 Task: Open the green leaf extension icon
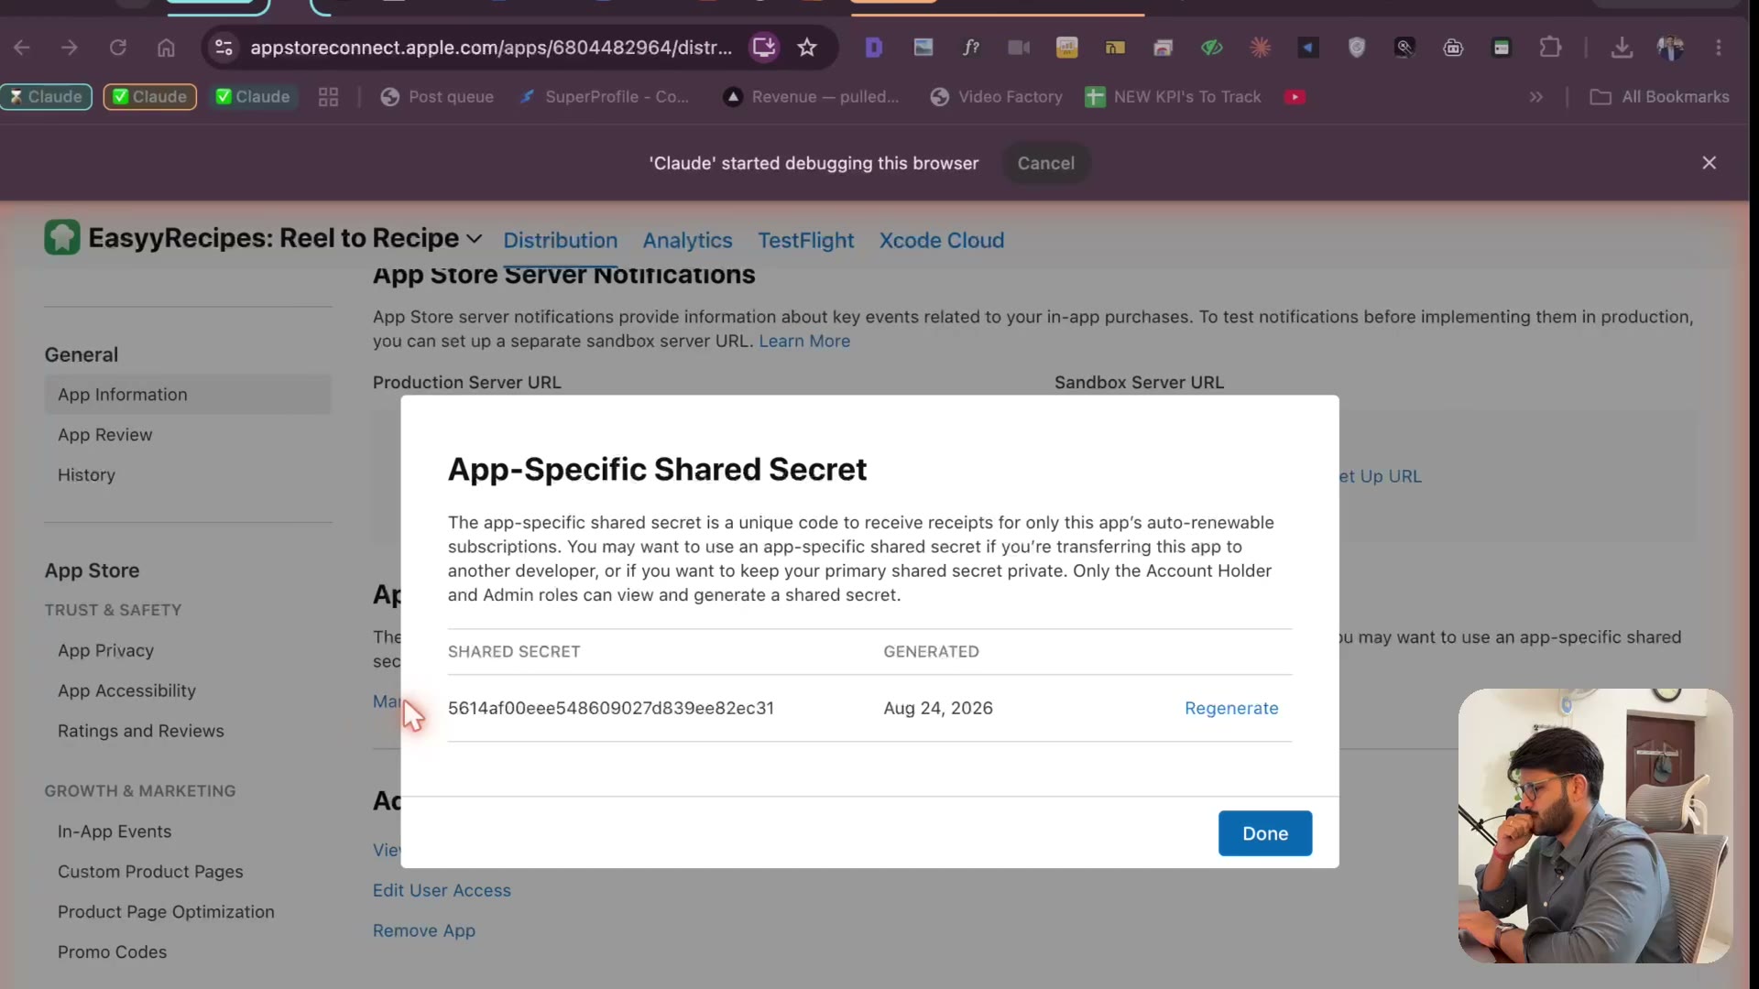tap(1212, 48)
